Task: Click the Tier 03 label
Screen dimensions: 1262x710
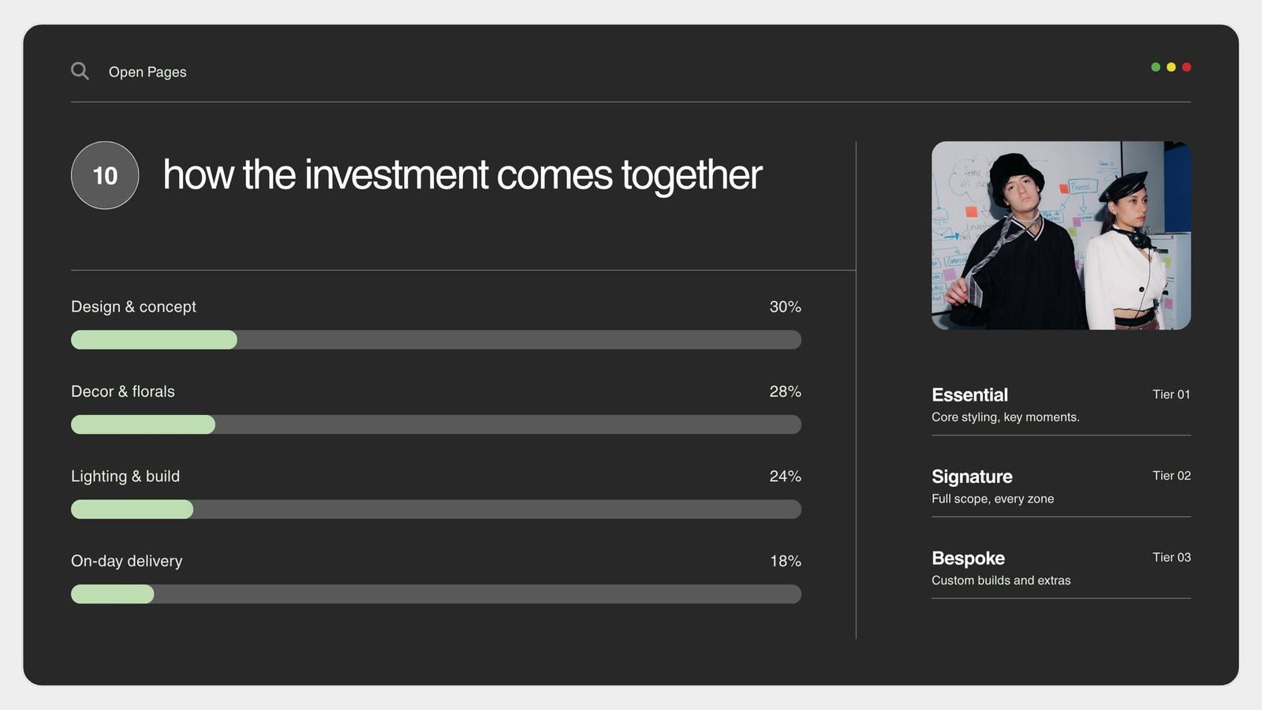Action: coord(1171,557)
